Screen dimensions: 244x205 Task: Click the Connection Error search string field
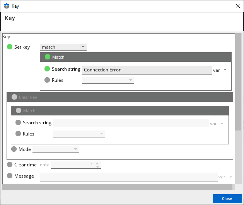click(x=147, y=70)
